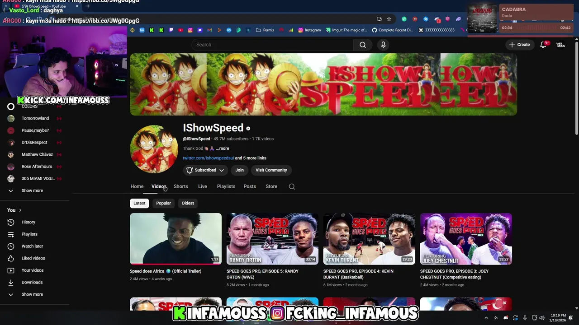Open Liked videos list
The image size is (579, 325).
point(33,258)
